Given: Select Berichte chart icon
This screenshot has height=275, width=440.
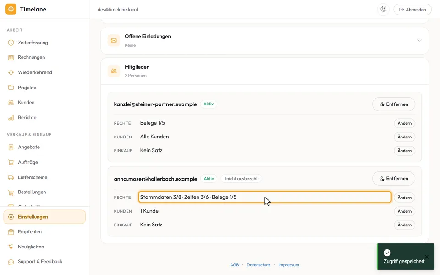Looking at the screenshot, I should pyautogui.click(x=11, y=118).
